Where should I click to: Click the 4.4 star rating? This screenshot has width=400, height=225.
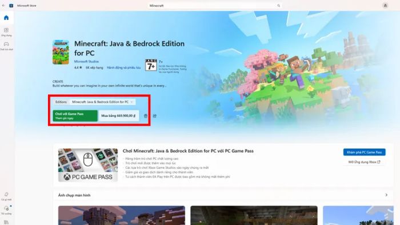[78, 67]
